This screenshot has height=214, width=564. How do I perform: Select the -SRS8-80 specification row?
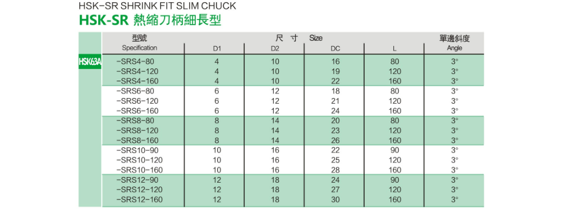[293, 120]
